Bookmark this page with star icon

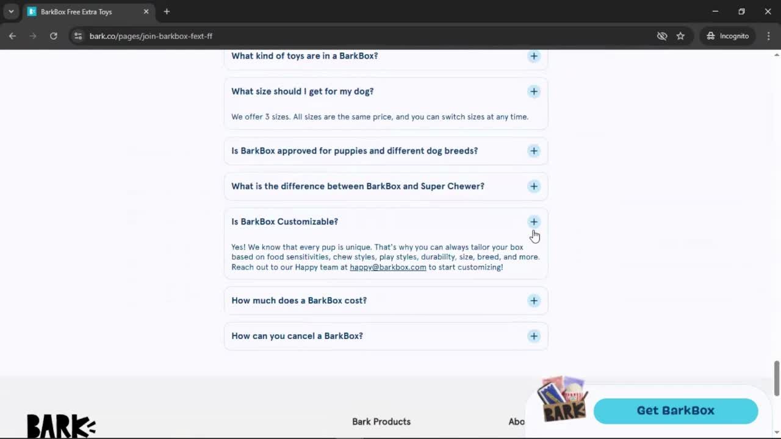(680, 36)
